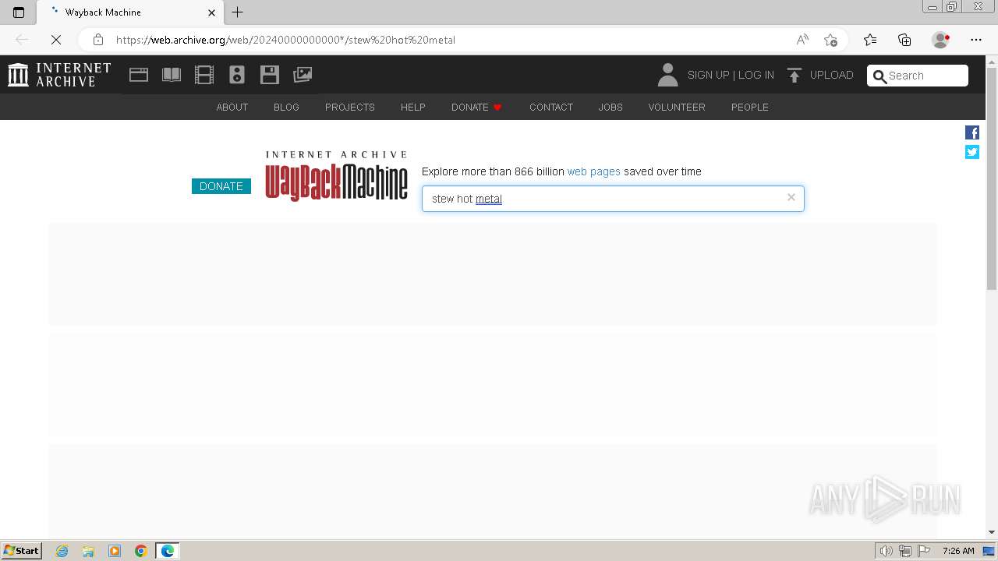Close the Wayback Machine tab
Screen dimensions: 998x561
pos(211,12)
